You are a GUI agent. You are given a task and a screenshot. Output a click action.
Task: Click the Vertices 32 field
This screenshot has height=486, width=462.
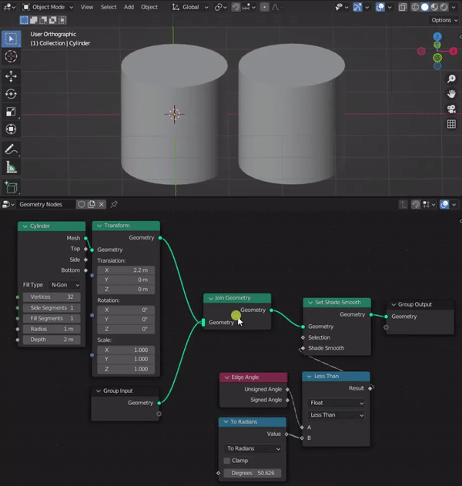click(x=52, y=297)
